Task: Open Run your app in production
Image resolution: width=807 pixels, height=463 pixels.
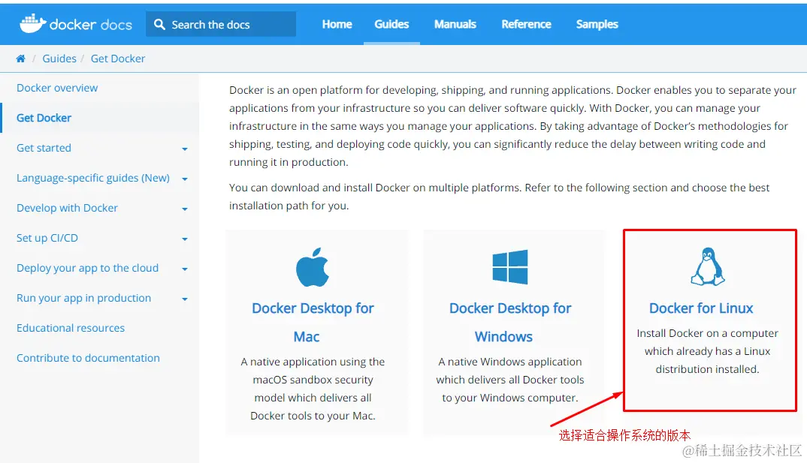Action: 84,298
